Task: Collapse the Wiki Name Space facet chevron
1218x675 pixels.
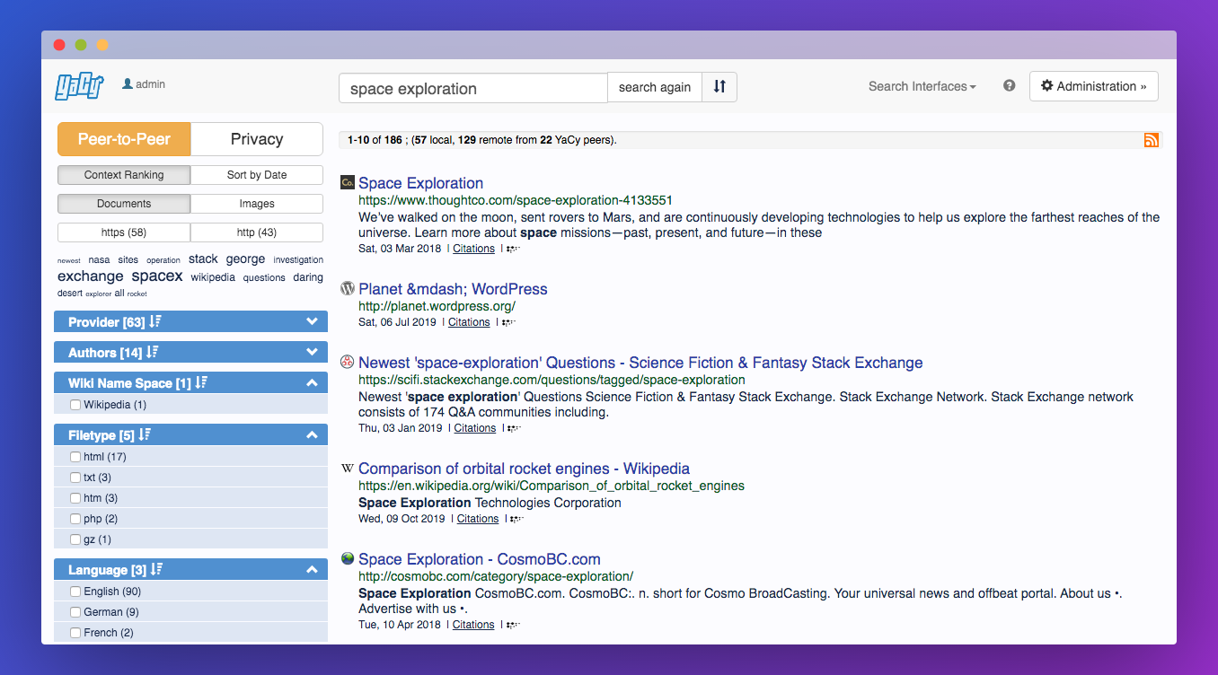Action: tap(312, 382)
